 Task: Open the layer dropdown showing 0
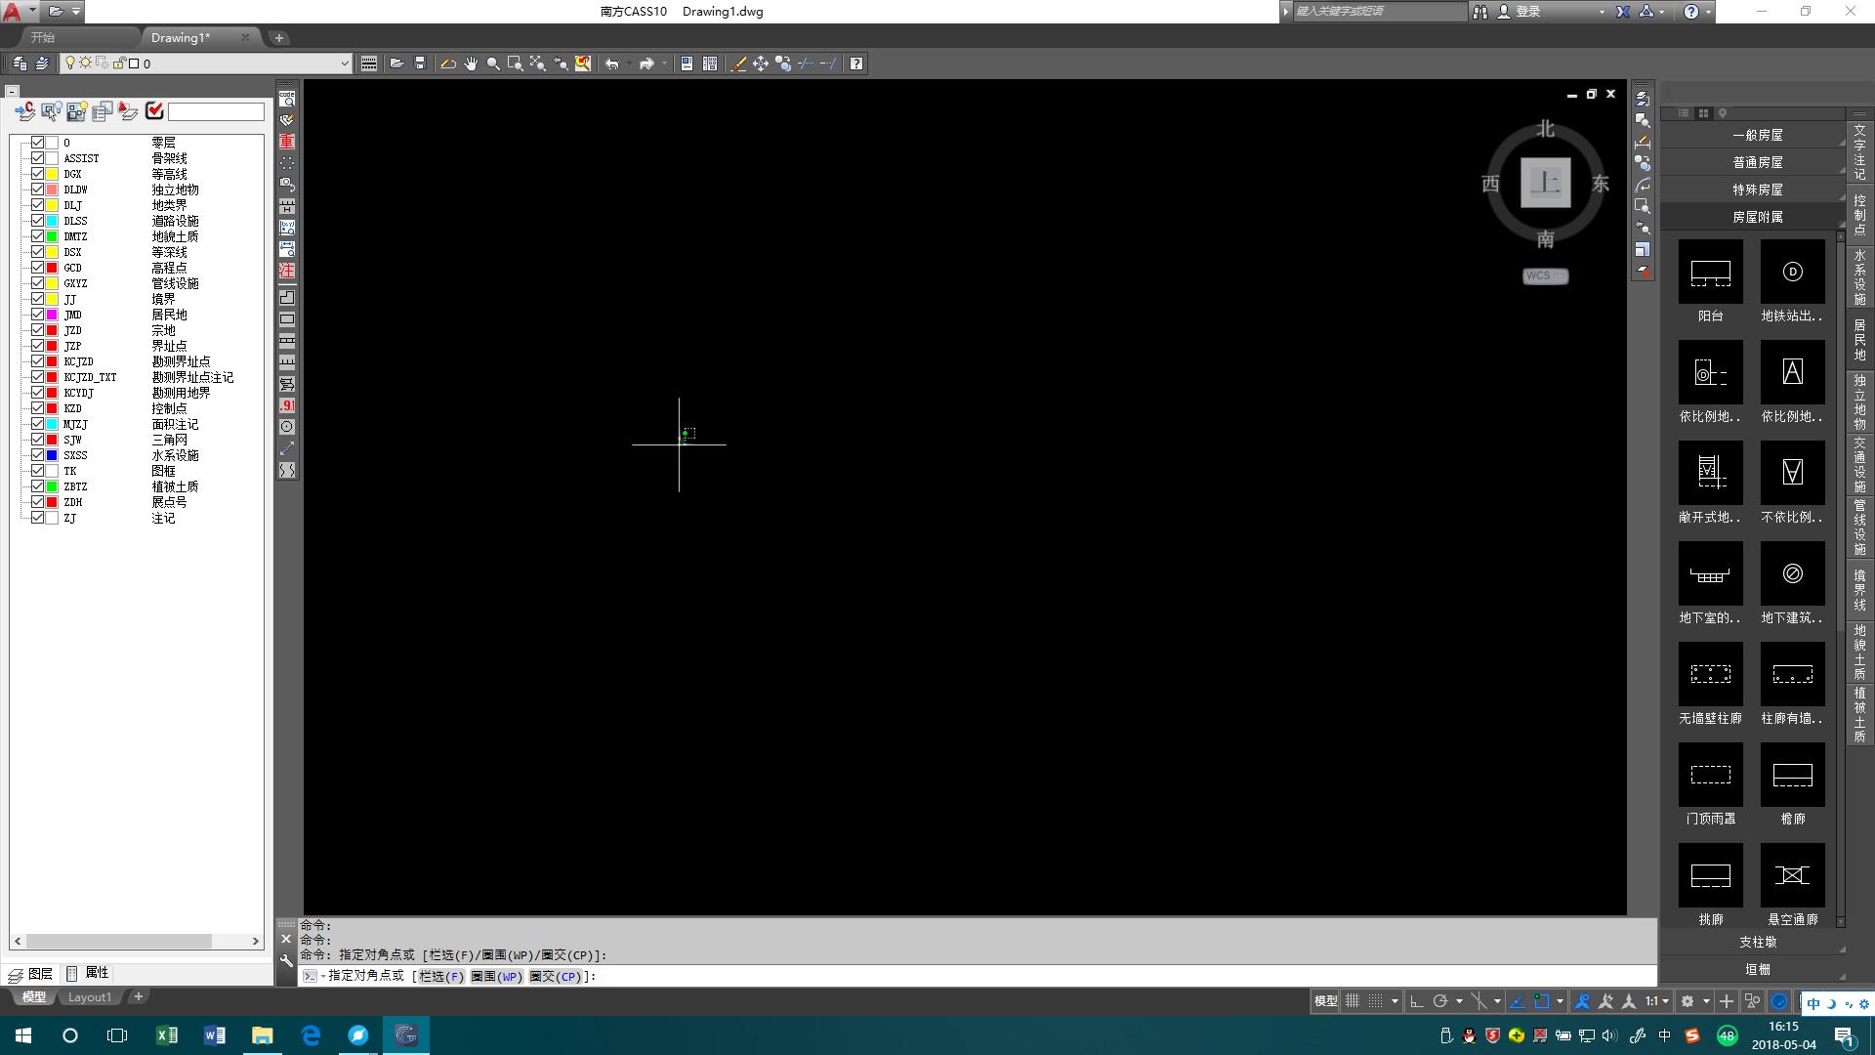pos(205,63)
